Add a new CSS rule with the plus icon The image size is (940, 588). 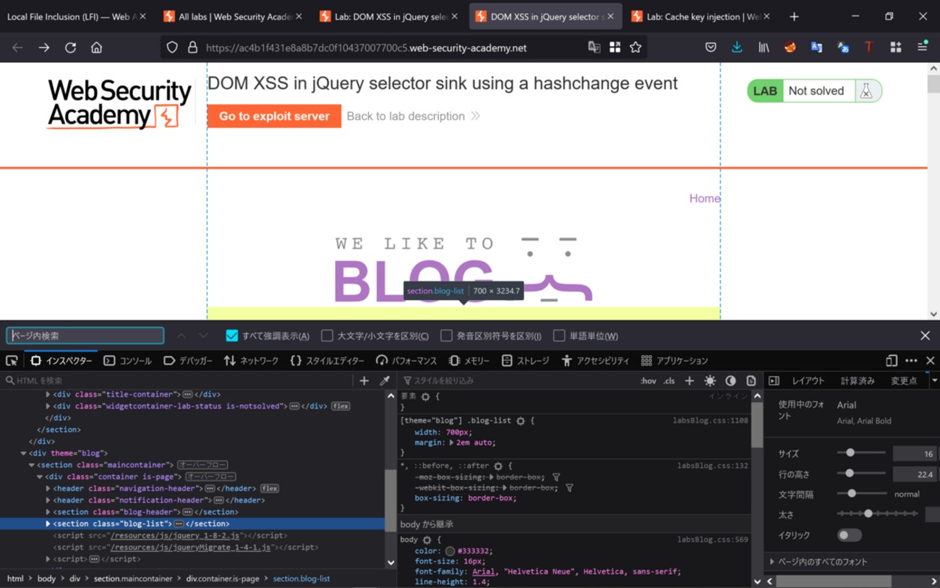689,380
